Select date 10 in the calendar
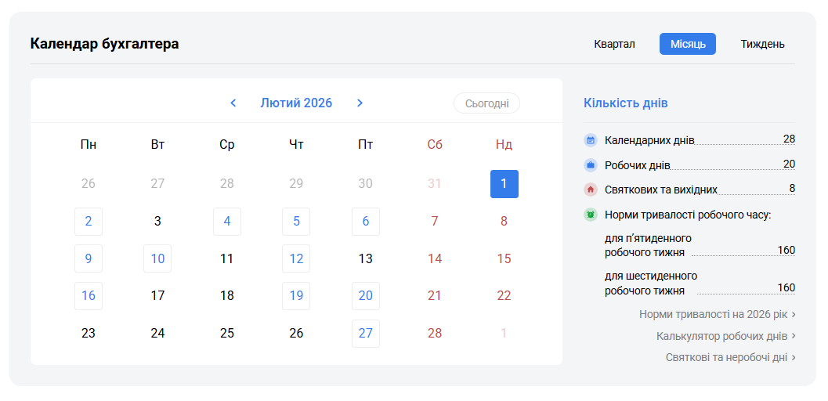Viewport: 828px width, 401px height. (157, 258)
